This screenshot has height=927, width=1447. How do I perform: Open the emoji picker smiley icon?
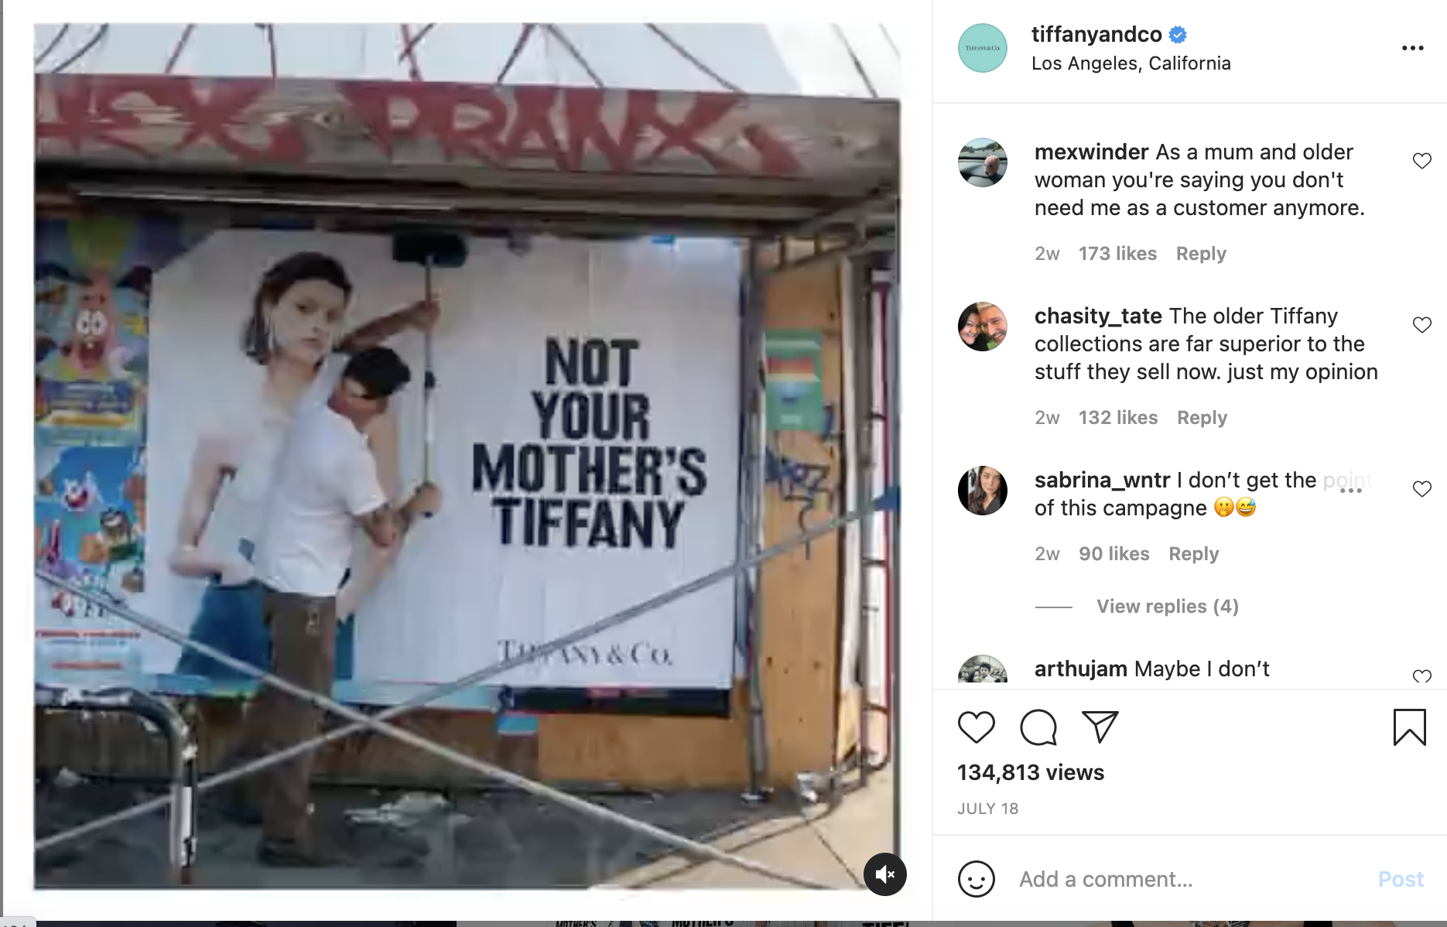(976, 879)
